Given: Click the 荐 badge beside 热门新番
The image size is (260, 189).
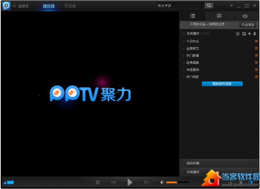Looking at the screenshot, I should 257,55.
